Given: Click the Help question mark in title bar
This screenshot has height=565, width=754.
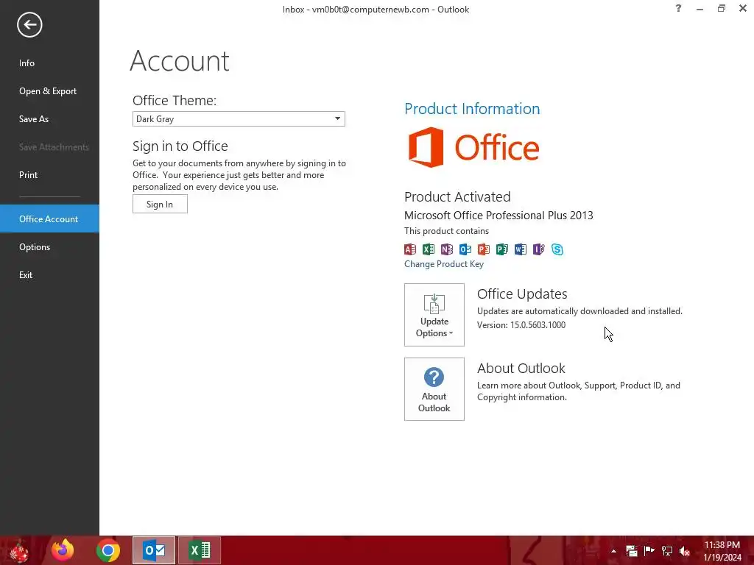Looking at the screenshot, I should (678, 8).
